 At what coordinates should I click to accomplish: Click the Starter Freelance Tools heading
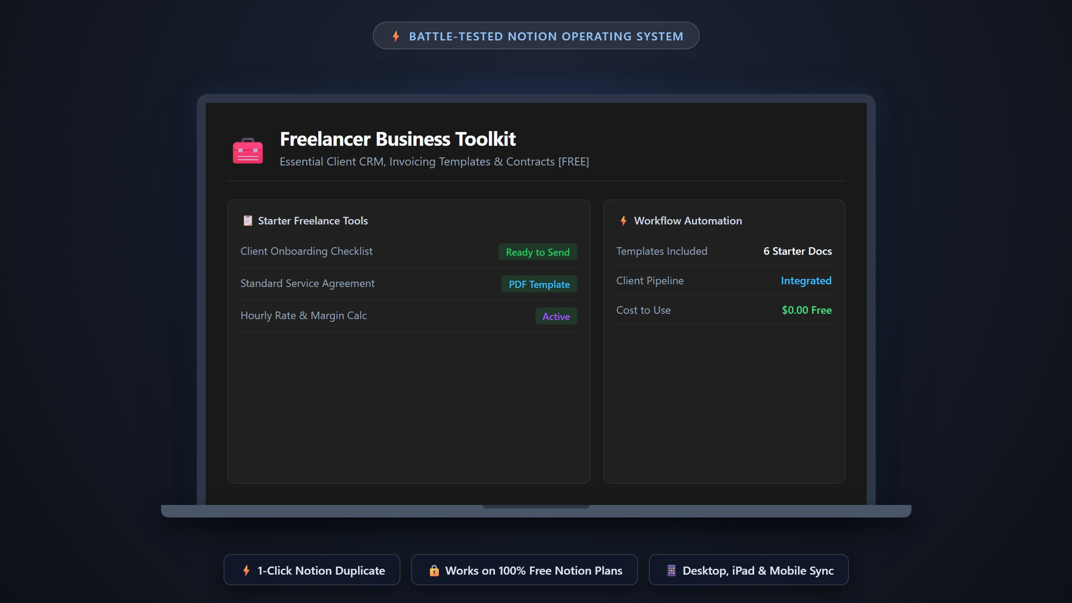313,221
